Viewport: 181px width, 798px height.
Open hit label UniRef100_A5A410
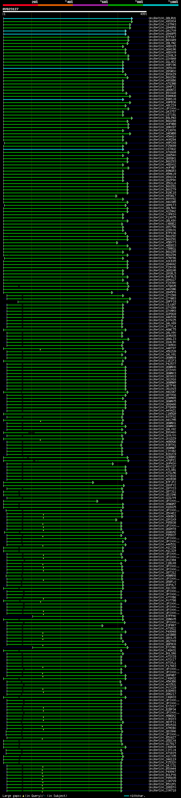coord(162,137)
